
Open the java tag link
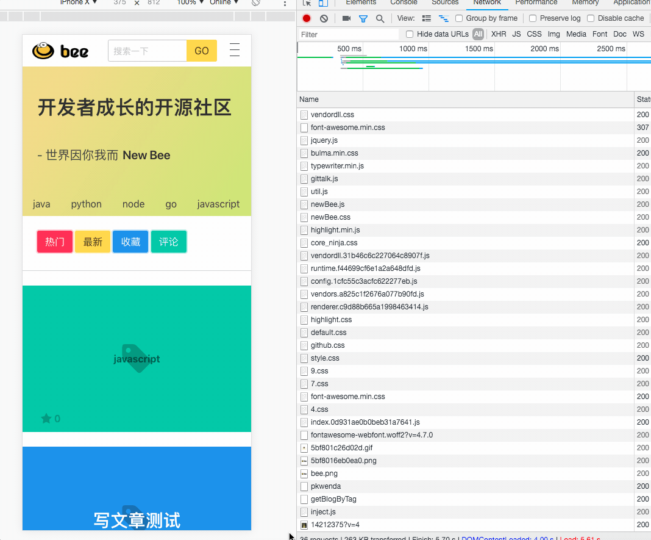click(41, 204)
